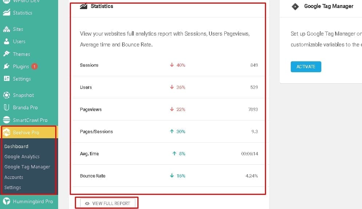Click the SmartCrawl Pro icon
The height and width of the screenshot is (209, 362).
point(7,120)
